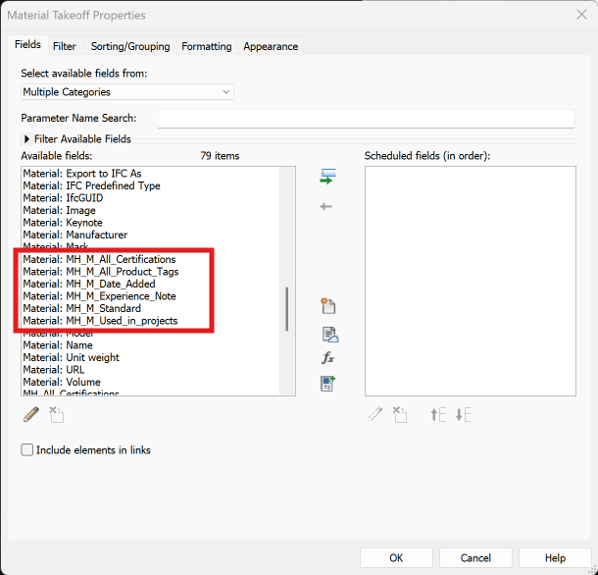Select the Appearance tab
Image resolution: width=598 pixels, height=575 pixels.
[271, 46]
